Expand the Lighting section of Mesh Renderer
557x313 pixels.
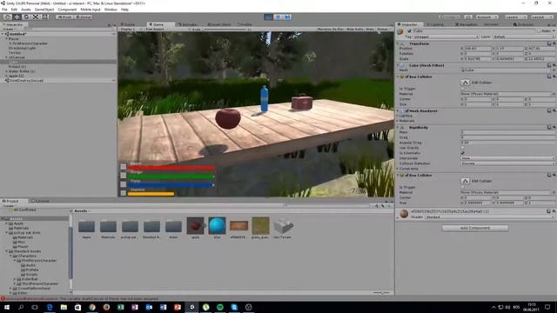399,116
